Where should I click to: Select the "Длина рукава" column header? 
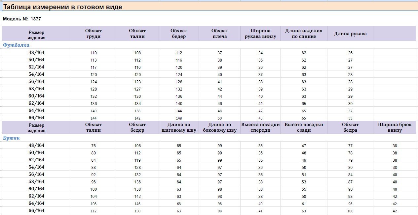350,34
